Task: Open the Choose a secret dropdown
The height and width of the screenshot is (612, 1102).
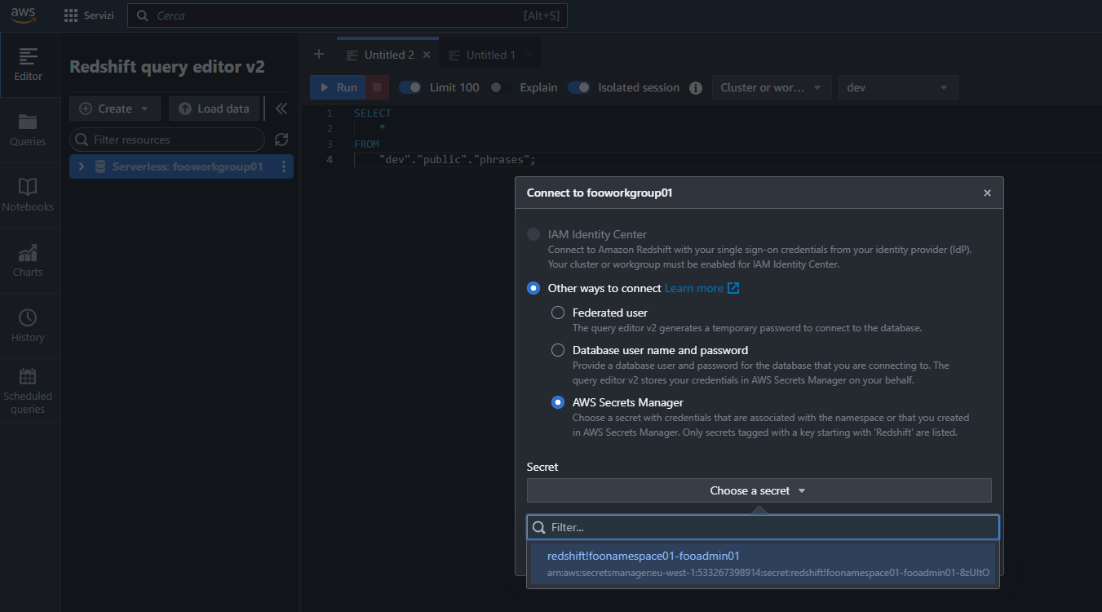Action: click(759, 490)
